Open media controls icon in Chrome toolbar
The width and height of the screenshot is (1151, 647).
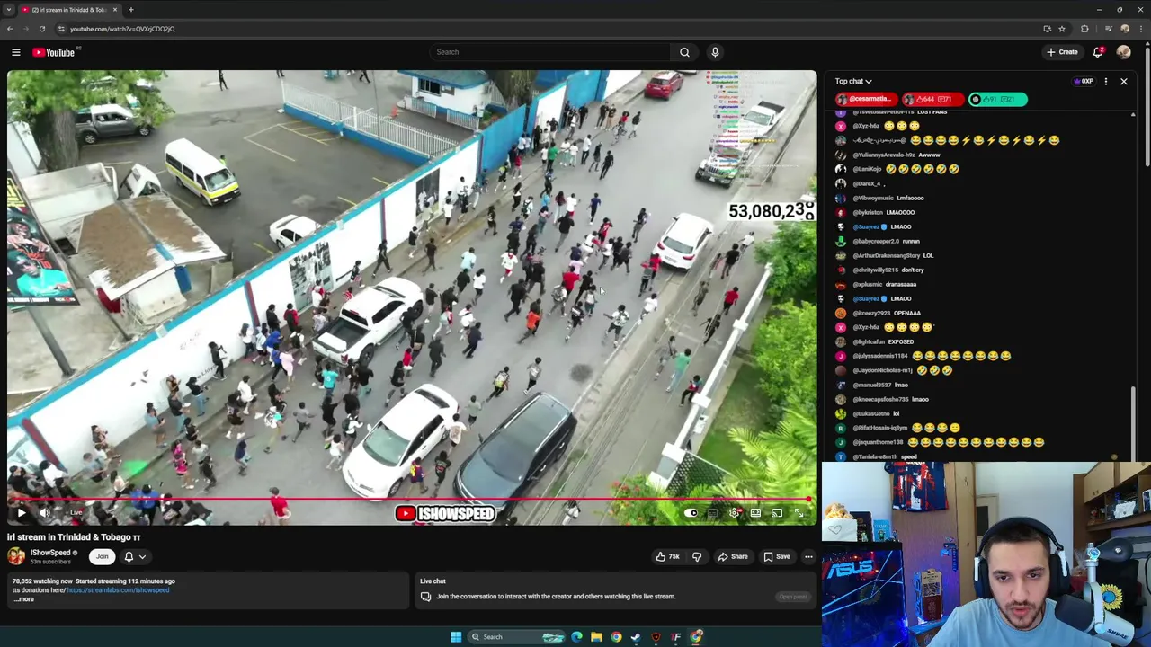1107,29
